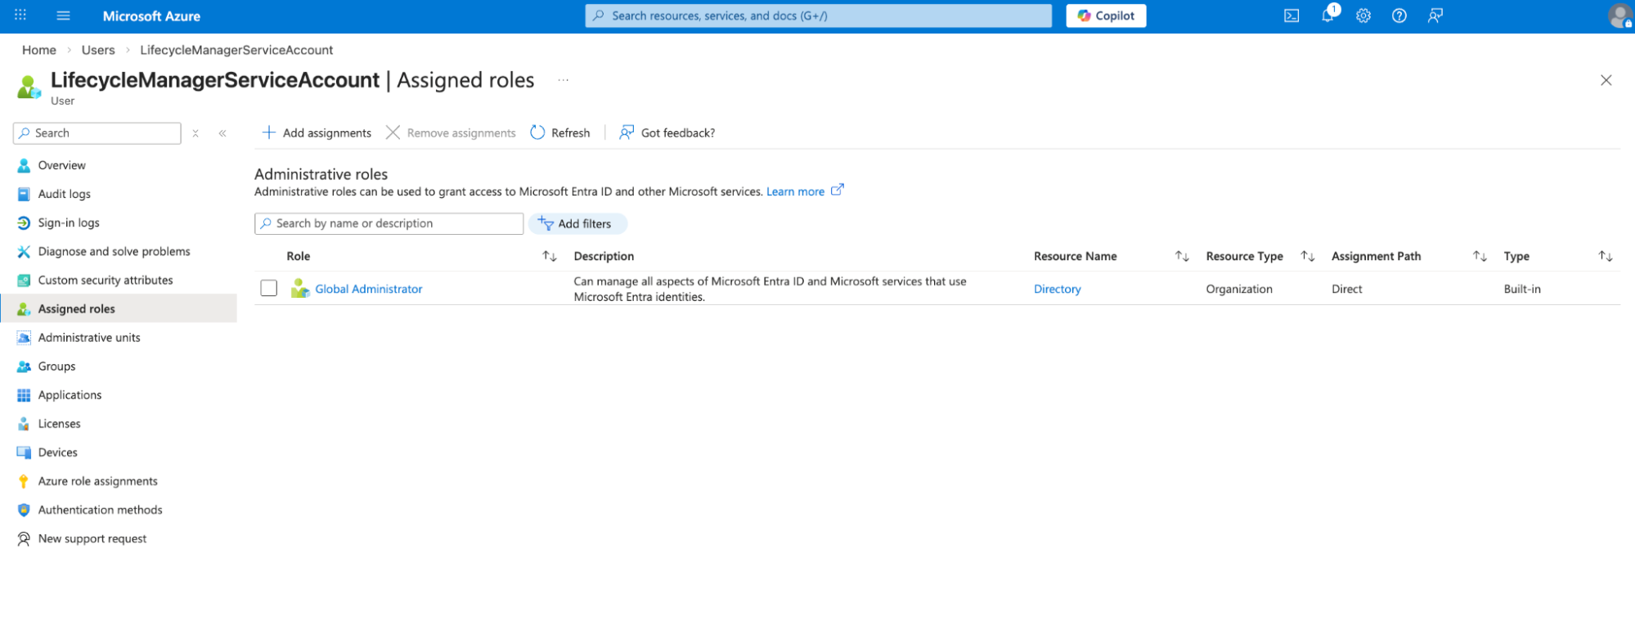Click the Search by name or description field
The height and width of the screenshot is (625, 1635).
389,223
